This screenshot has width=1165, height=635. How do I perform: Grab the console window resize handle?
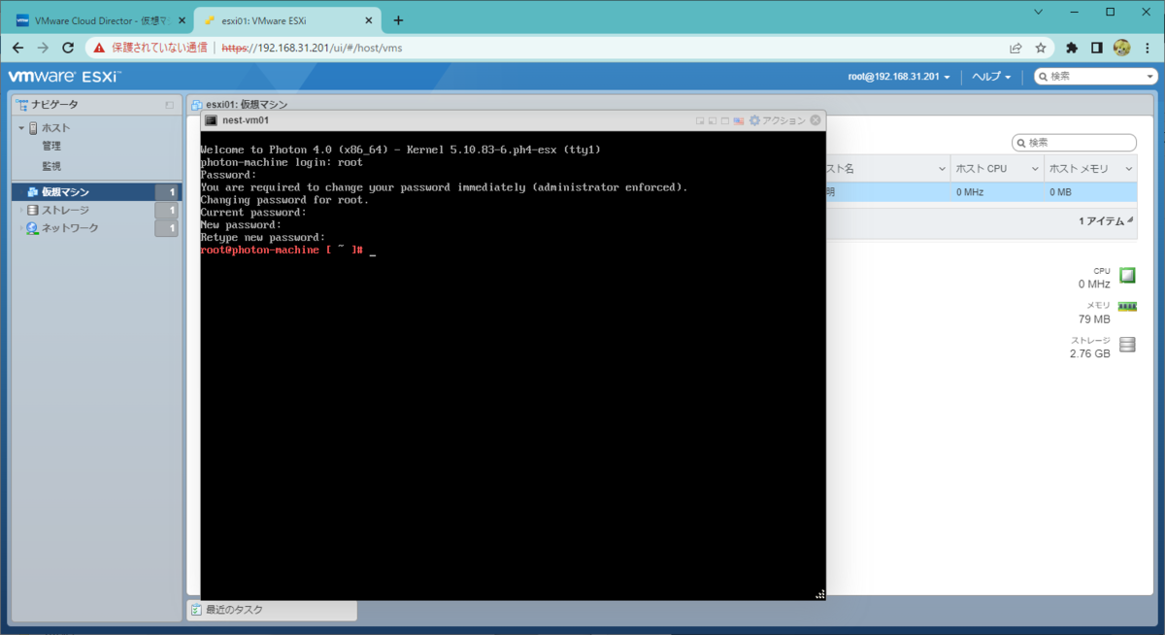click(x=820, y=594)
